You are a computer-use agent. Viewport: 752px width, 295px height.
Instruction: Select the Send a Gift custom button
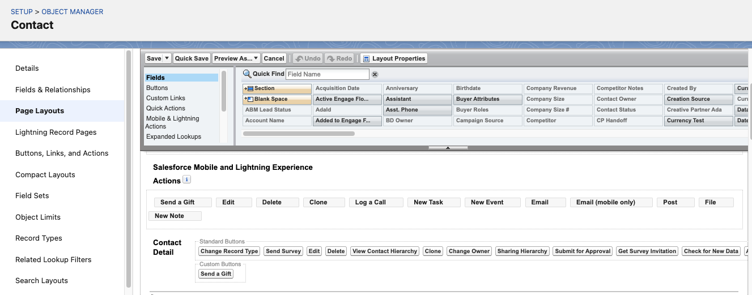pyautogui.click(x=216, y=274)
